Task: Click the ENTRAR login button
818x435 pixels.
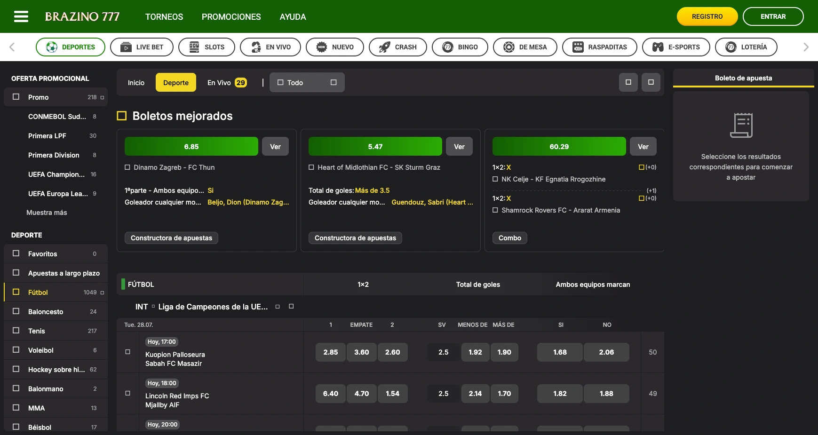Action: [x=773, y=16]
